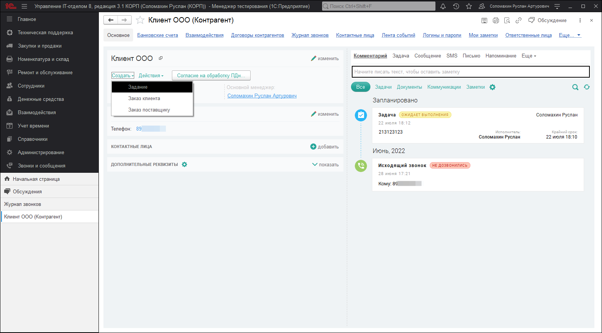This screenshot has height=333, width=602.
Task: Click into the note text input field
Action: coord(470,72)
